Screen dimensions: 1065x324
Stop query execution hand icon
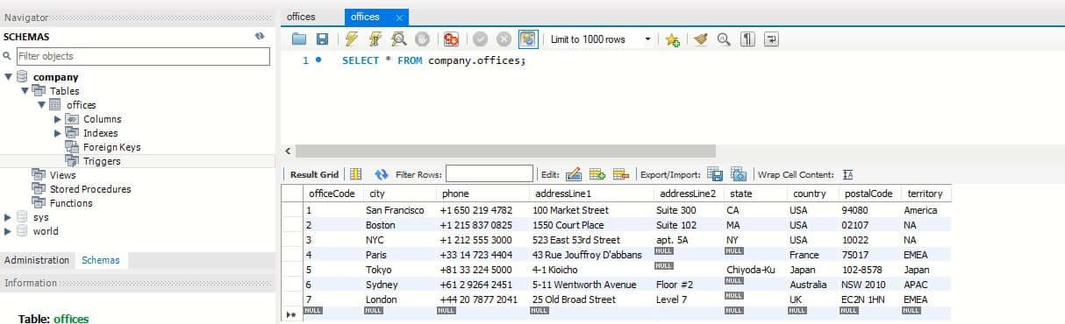tap(422, 39)
